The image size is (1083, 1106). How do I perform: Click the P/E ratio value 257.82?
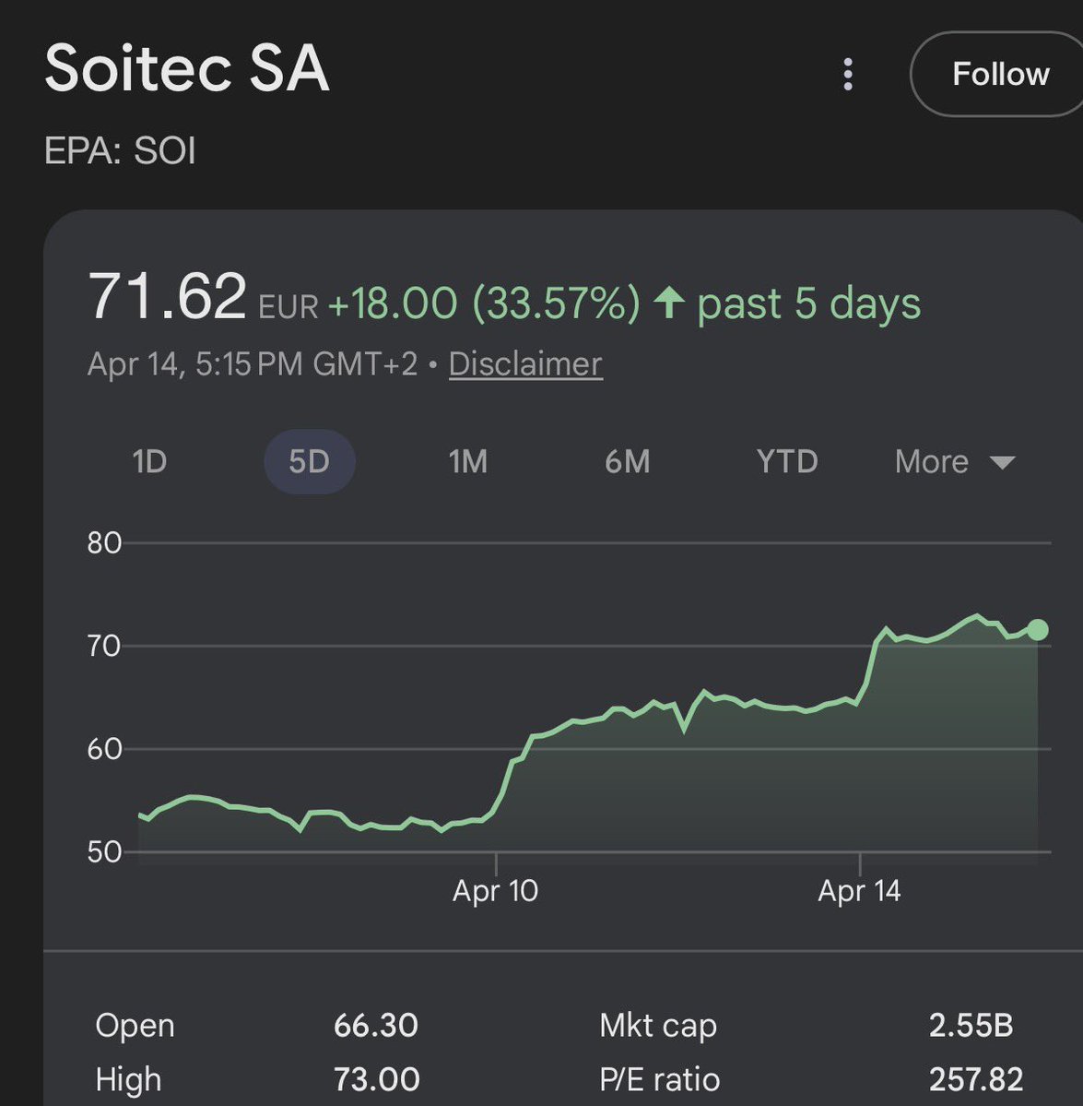[x=975, y=1079]
